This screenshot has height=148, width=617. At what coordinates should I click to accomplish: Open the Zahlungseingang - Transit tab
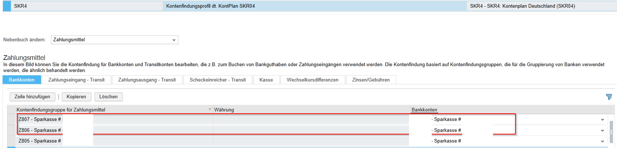(x=76, y=80)
